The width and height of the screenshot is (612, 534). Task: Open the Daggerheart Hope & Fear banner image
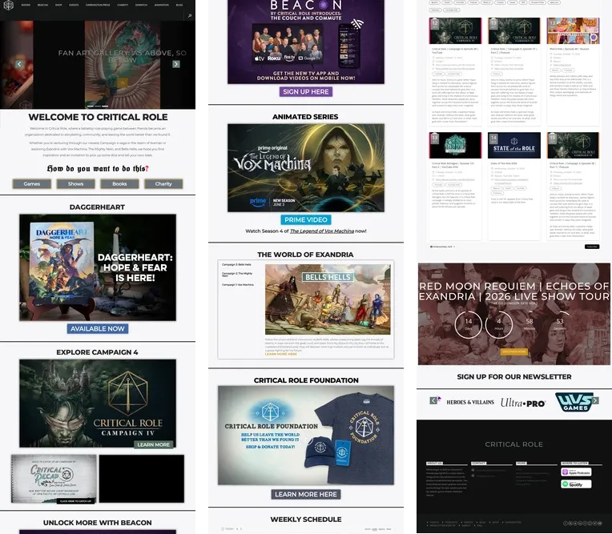tap(98, 267)
